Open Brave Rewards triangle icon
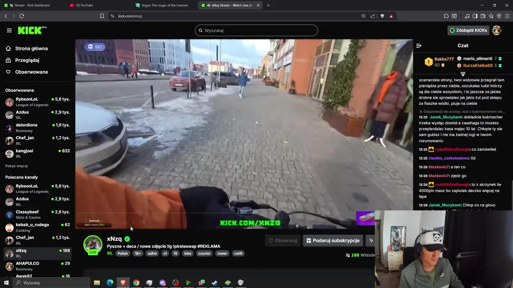The image size is (513, 288). tap(391, 16)
